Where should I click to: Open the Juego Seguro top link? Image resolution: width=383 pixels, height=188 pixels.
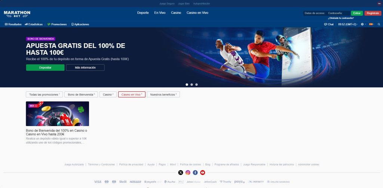tap(167, 4)
